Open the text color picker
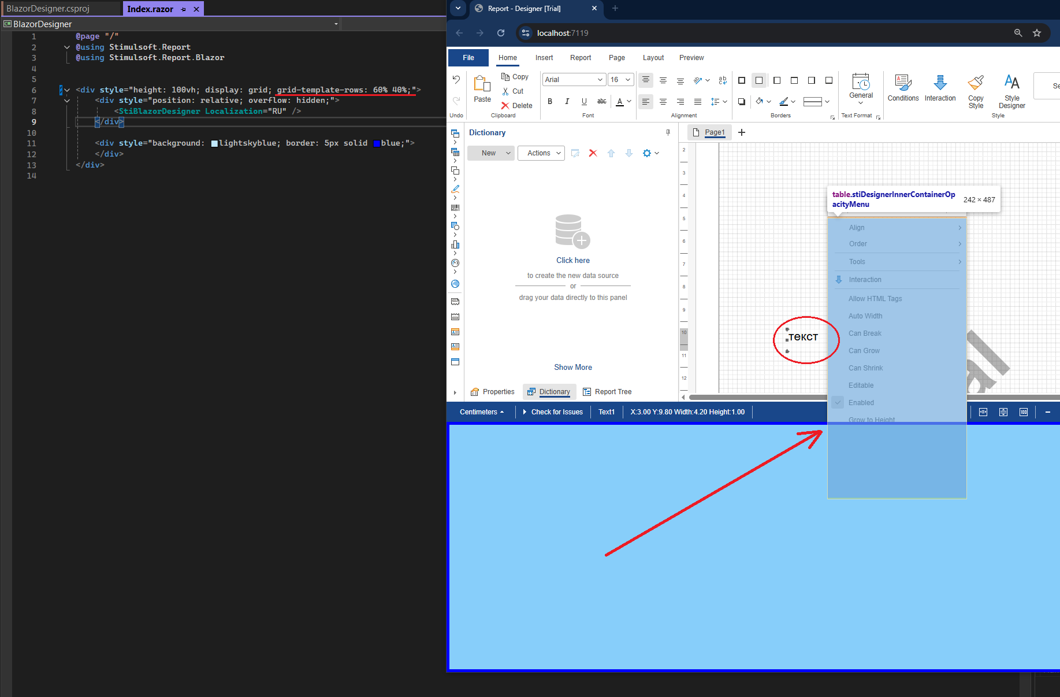The image size is (1060, 697). pos(623,102)
